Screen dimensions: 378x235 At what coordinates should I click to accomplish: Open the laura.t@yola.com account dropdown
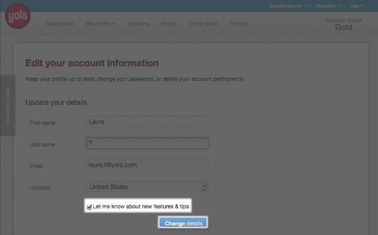point(288,6)
